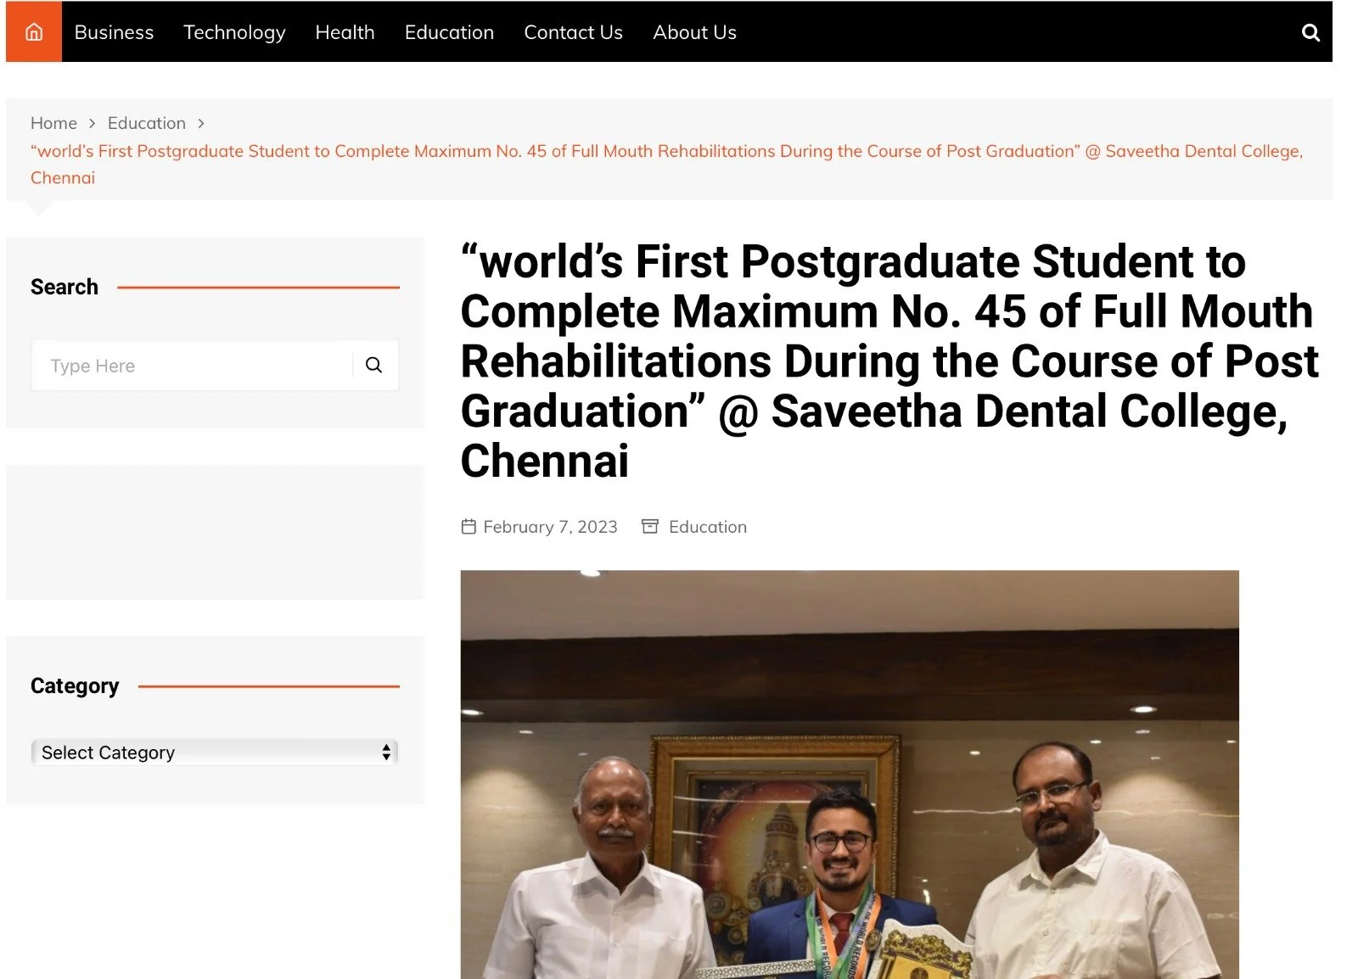Click the chevron after Home in breadcrumb
Viewport: 1358px width, 979px height.
[x=93, y=123]
